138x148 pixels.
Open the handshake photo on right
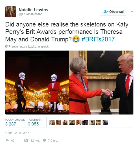(101, 83)
